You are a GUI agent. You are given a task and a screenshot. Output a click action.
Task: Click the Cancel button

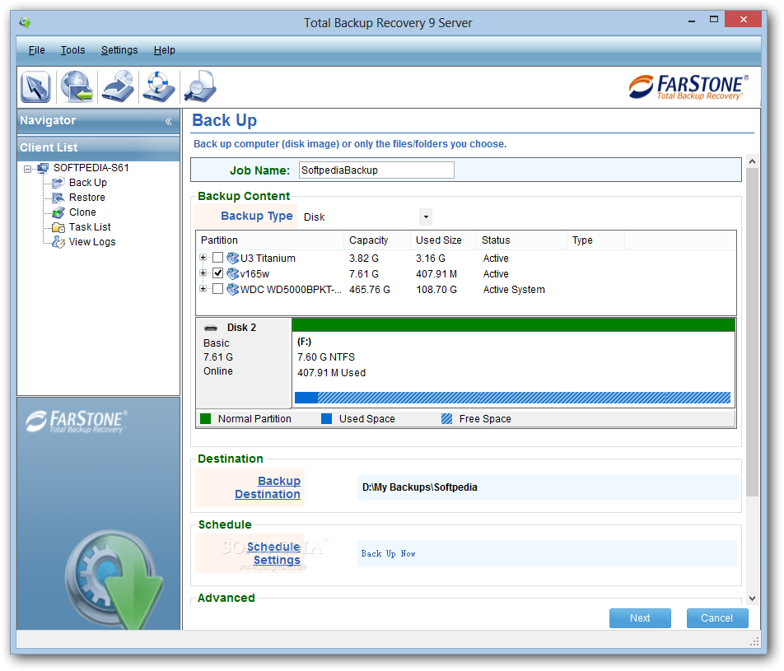pyautogui.click(x=717, y=618)
